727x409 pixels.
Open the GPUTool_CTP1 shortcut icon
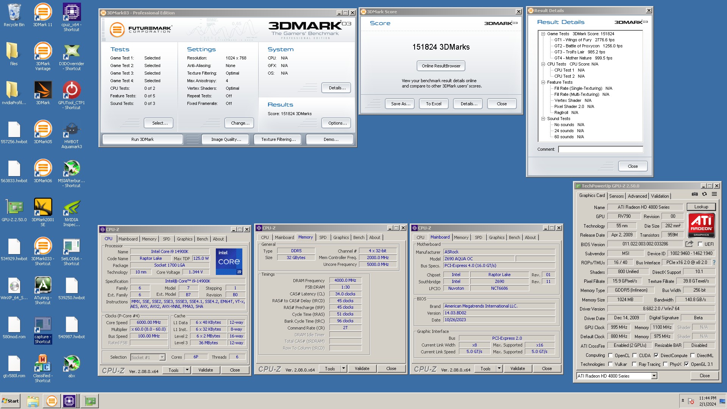[72, 95]
